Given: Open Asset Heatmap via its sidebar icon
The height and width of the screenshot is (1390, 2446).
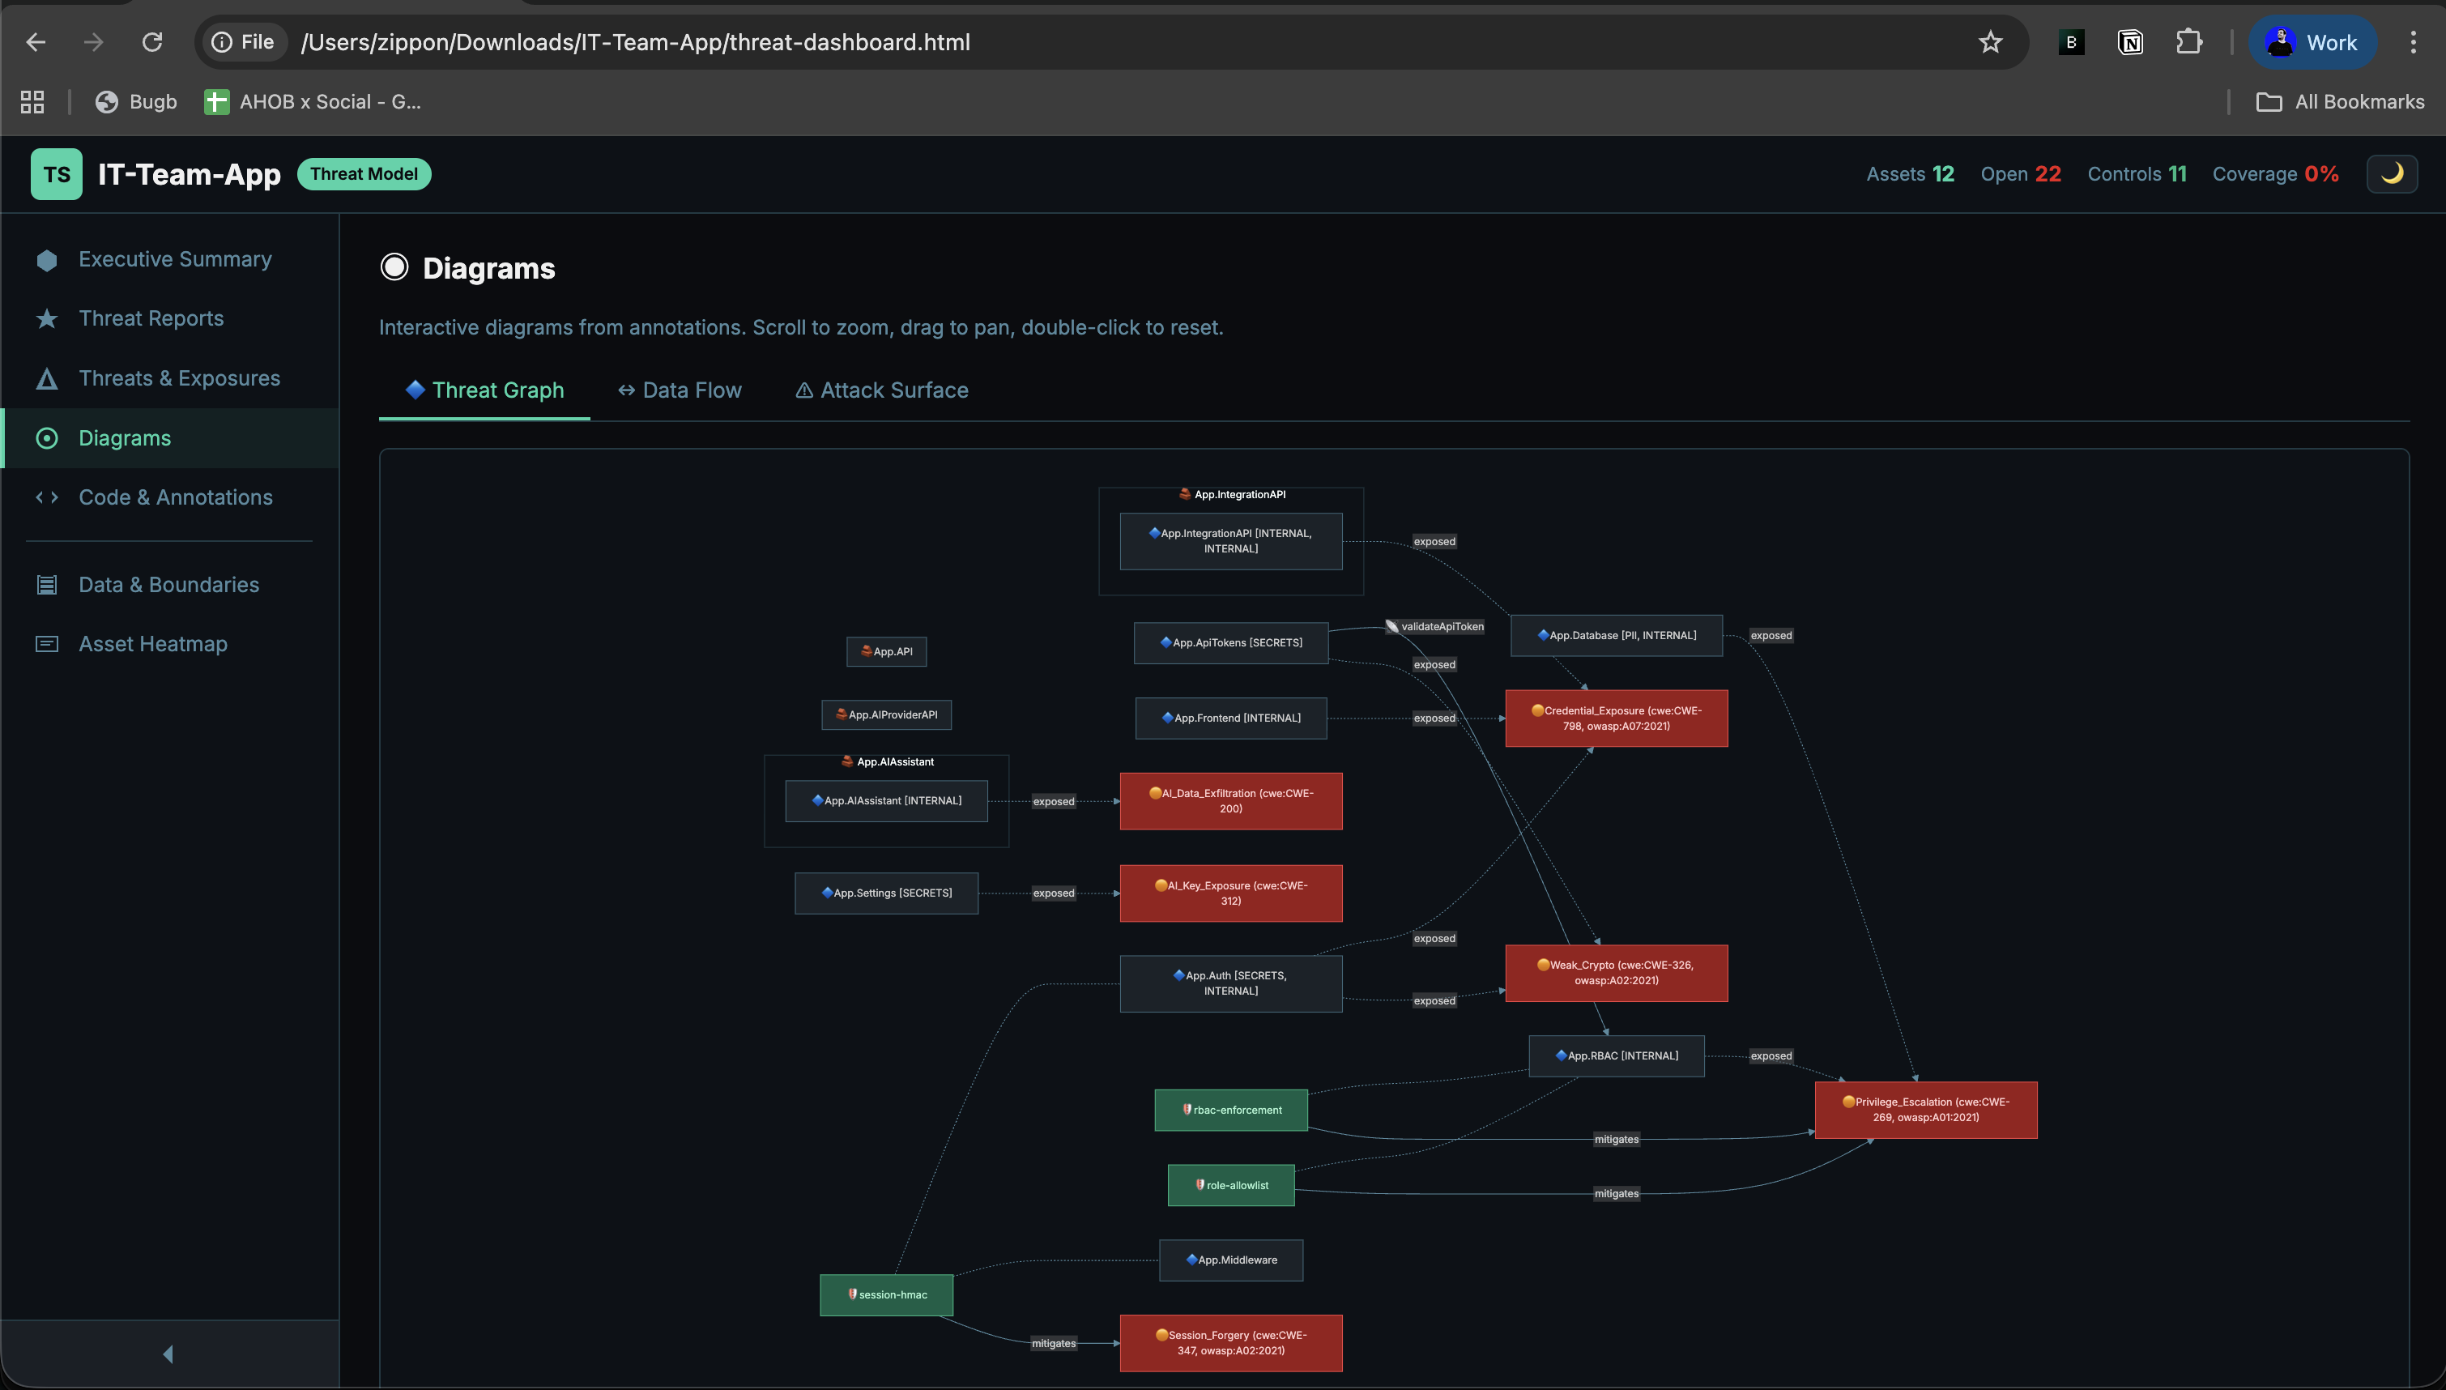Looking at the screenshot, I should pos(47,643).
